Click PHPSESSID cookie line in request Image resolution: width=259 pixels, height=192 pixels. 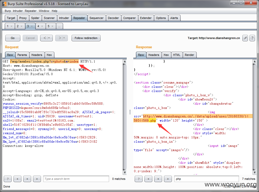(x=37, y=108)
